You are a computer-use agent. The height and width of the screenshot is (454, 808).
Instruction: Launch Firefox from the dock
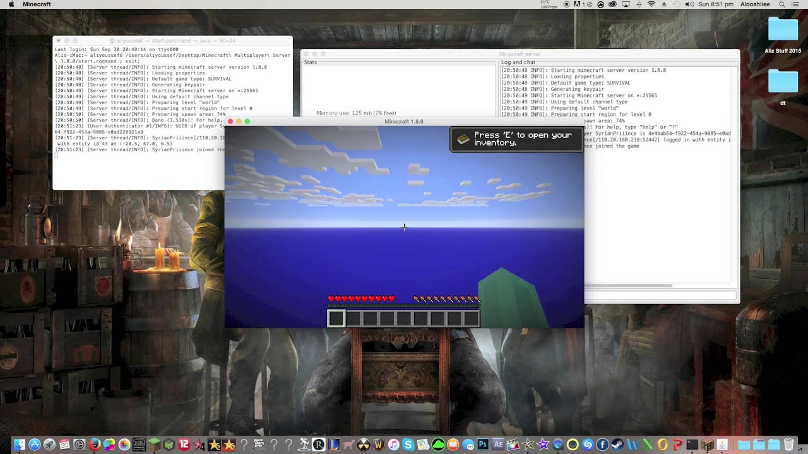click(x=94, y=445)
